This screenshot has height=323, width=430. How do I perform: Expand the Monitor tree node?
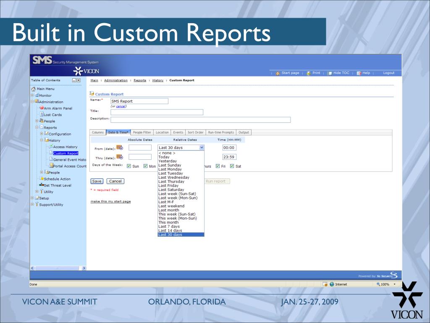32,95
